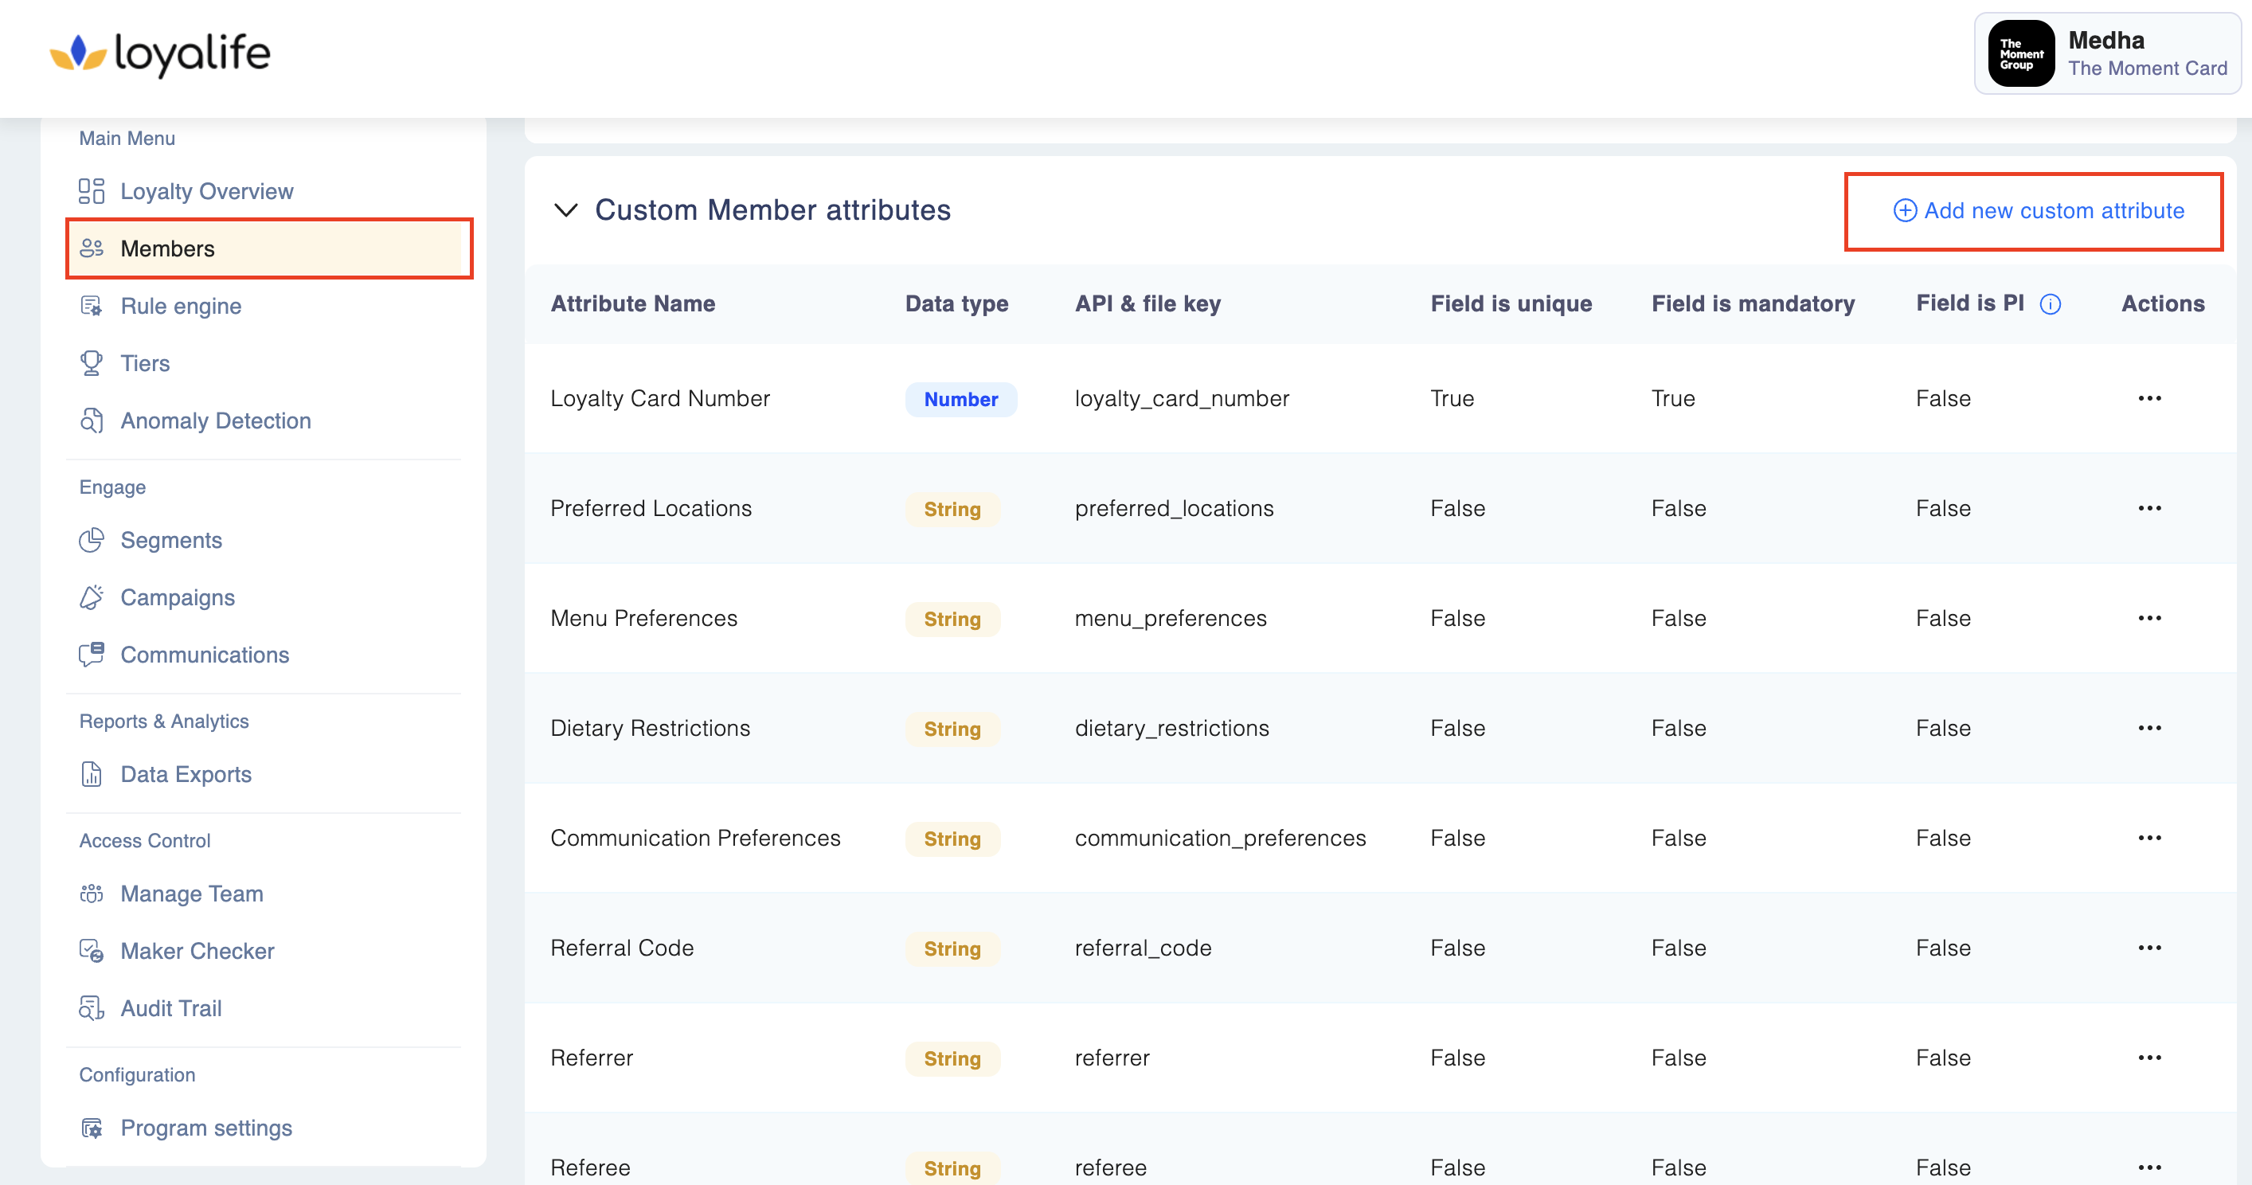Image resolution: width=2252 pixels, height=1185 pixels.
Task: Click the Rule engine sidebar icon
Action: [x=91, y=306]
